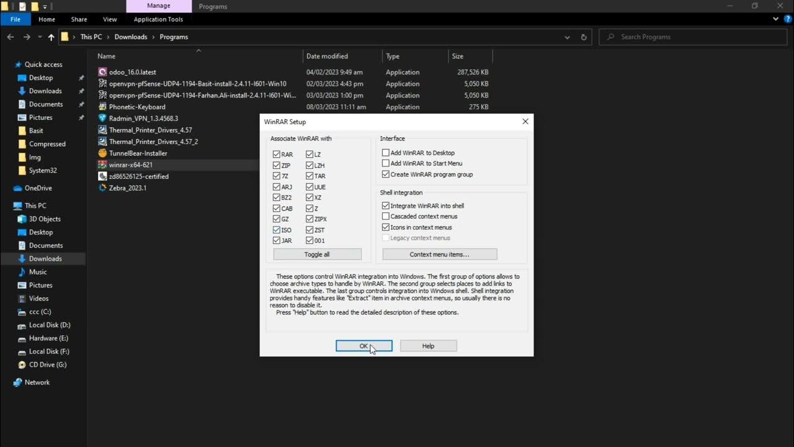Image resolution: width=794 pixels, height=447 pixels.
Task: Switch to the Share ribbon tab
Action: 79,19
